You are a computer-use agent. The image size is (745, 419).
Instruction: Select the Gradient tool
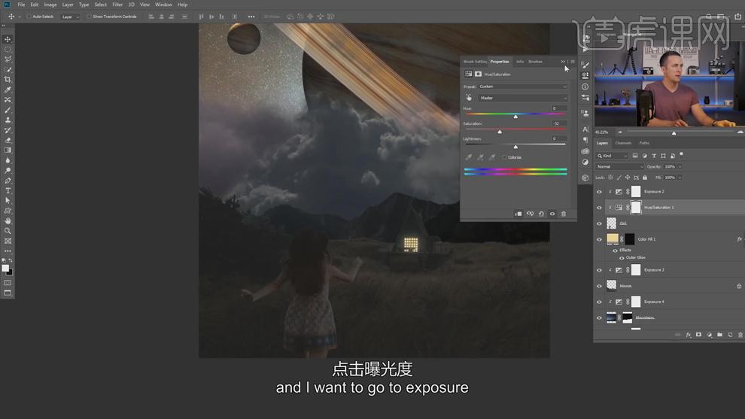pyautogui.click(x=8, y=150)
